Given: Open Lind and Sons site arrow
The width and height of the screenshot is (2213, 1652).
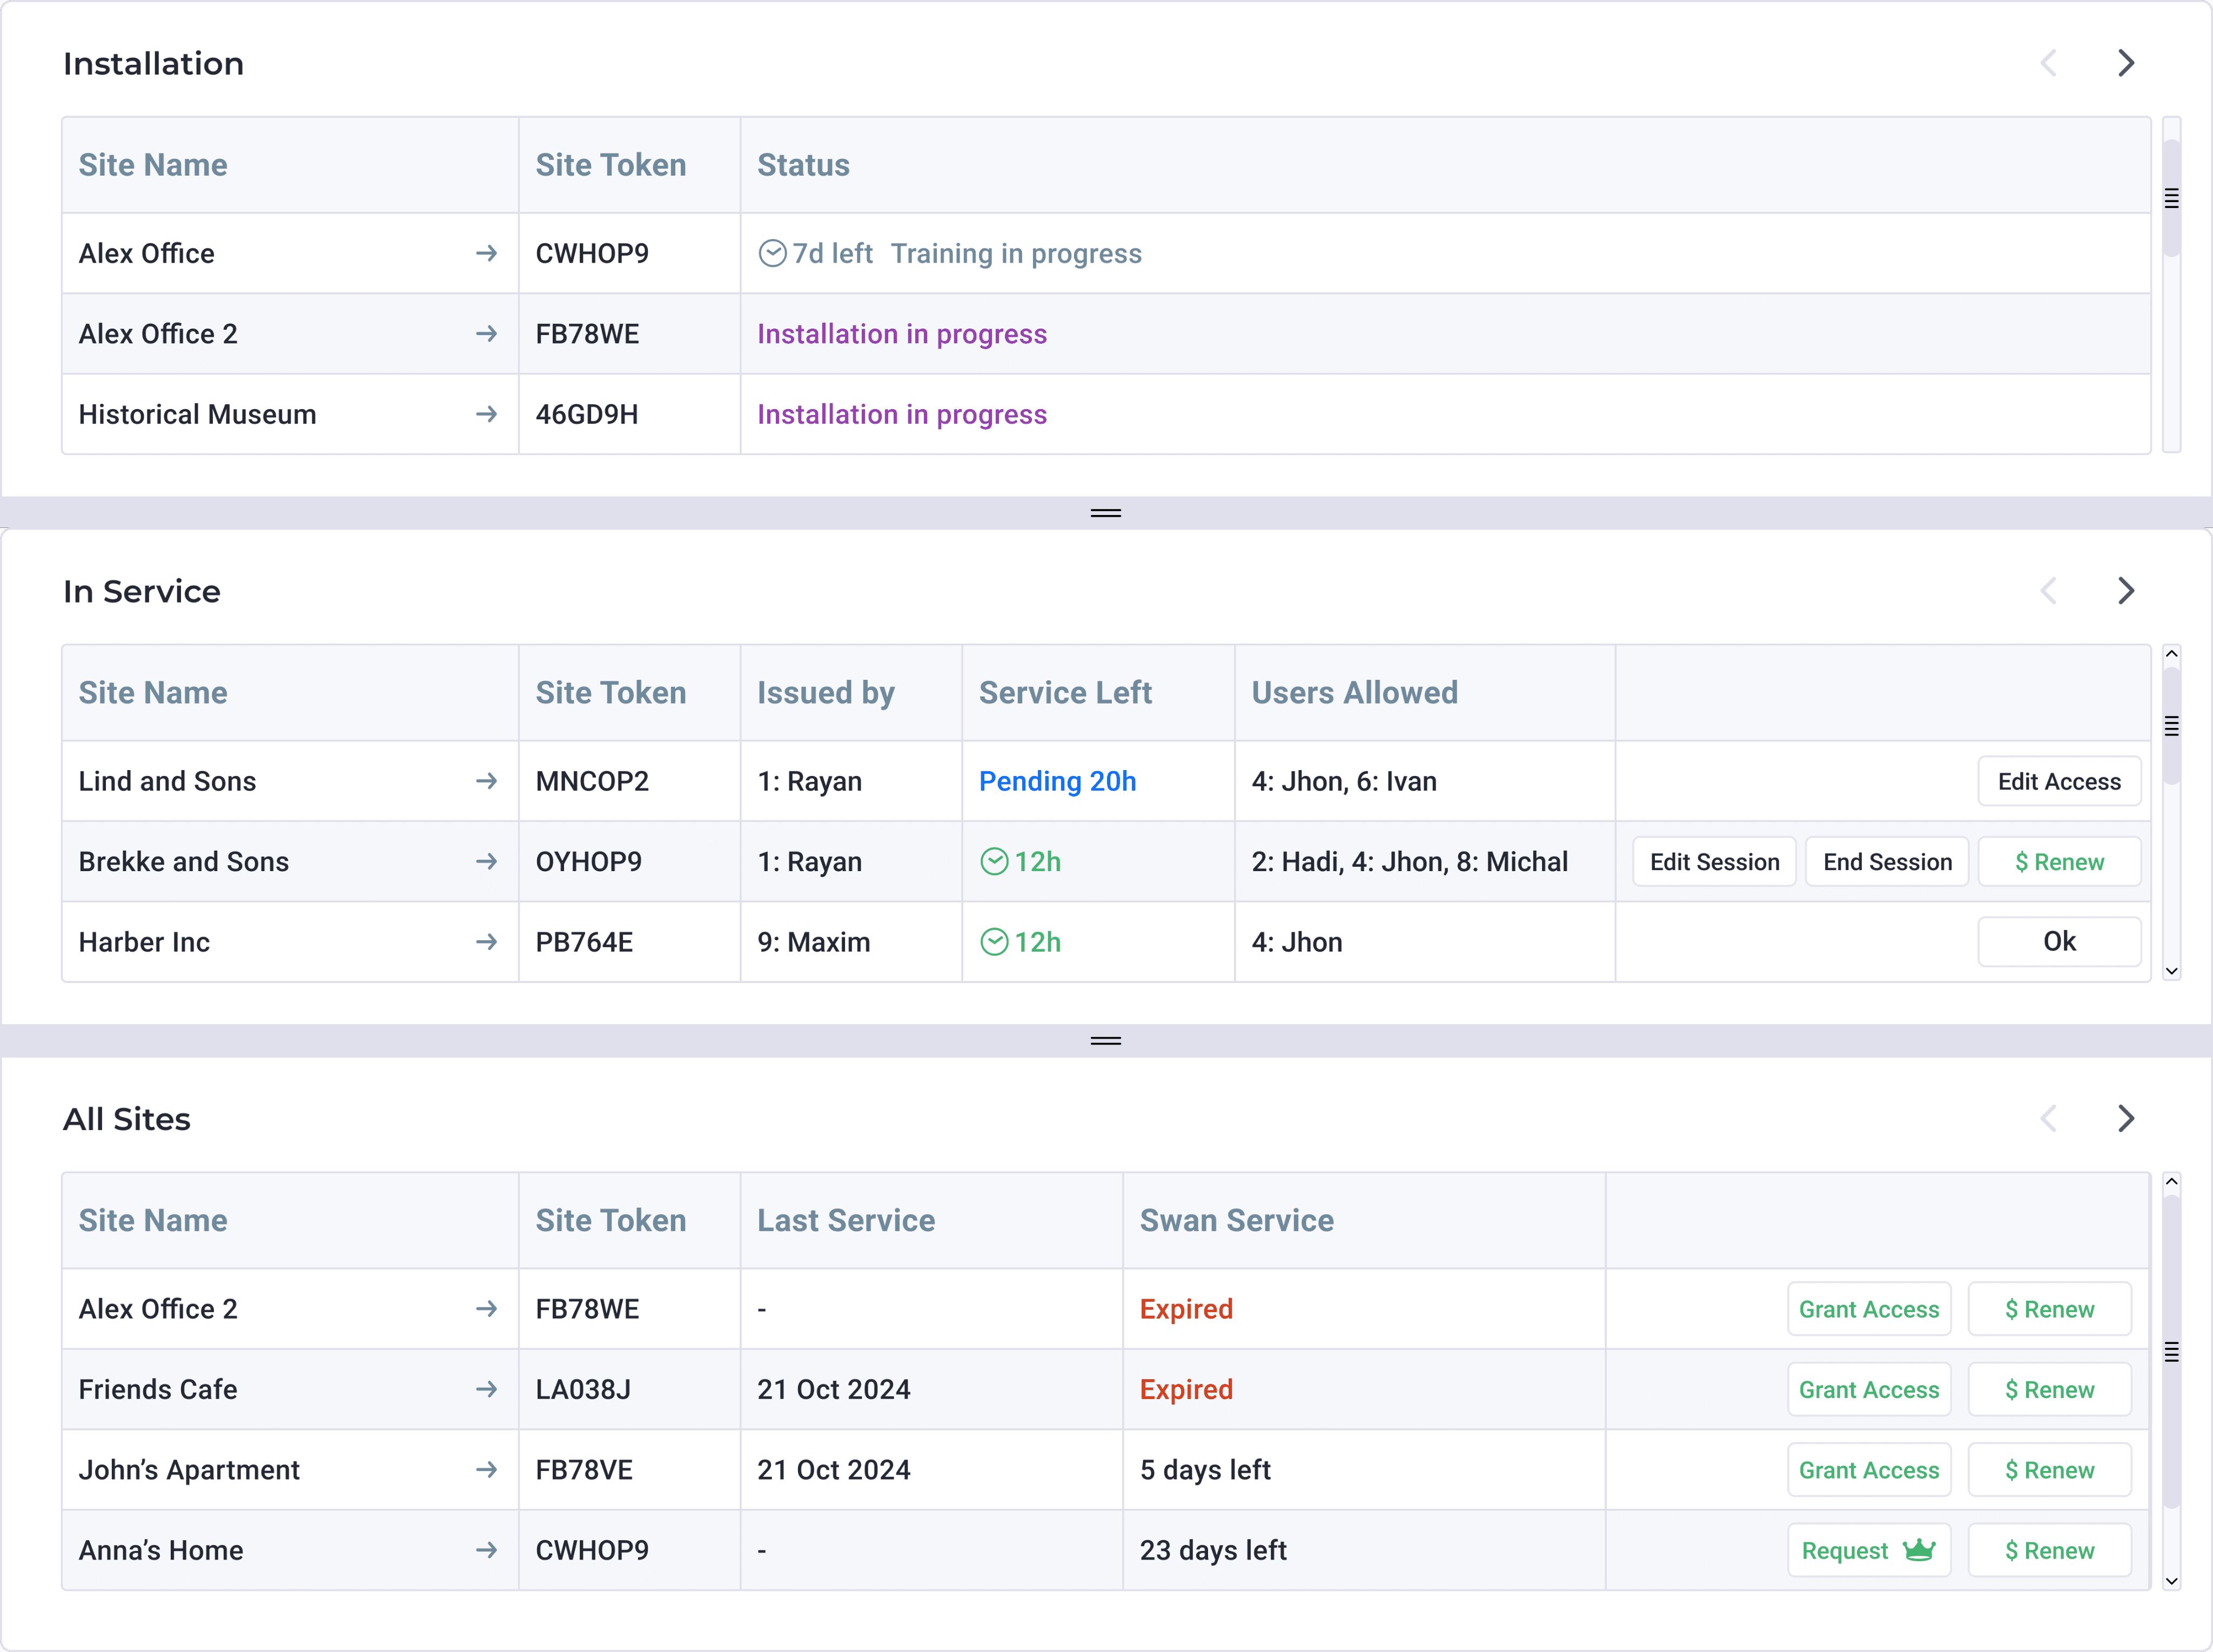Looking at the screenshot, I should [486, 781].
